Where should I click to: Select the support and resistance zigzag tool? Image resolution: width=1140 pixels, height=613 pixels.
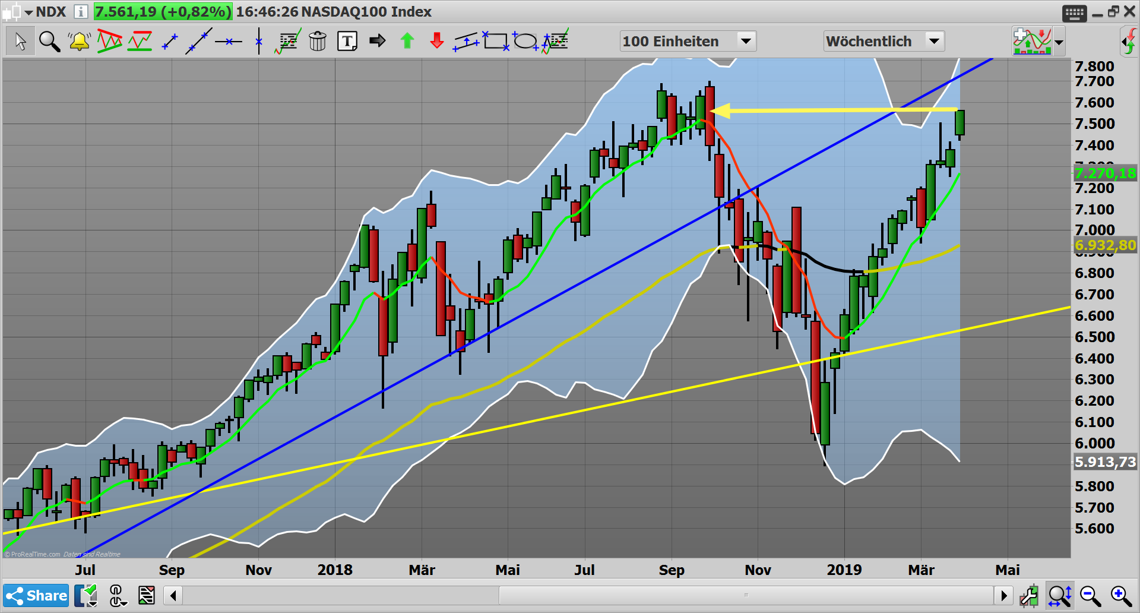140,41
